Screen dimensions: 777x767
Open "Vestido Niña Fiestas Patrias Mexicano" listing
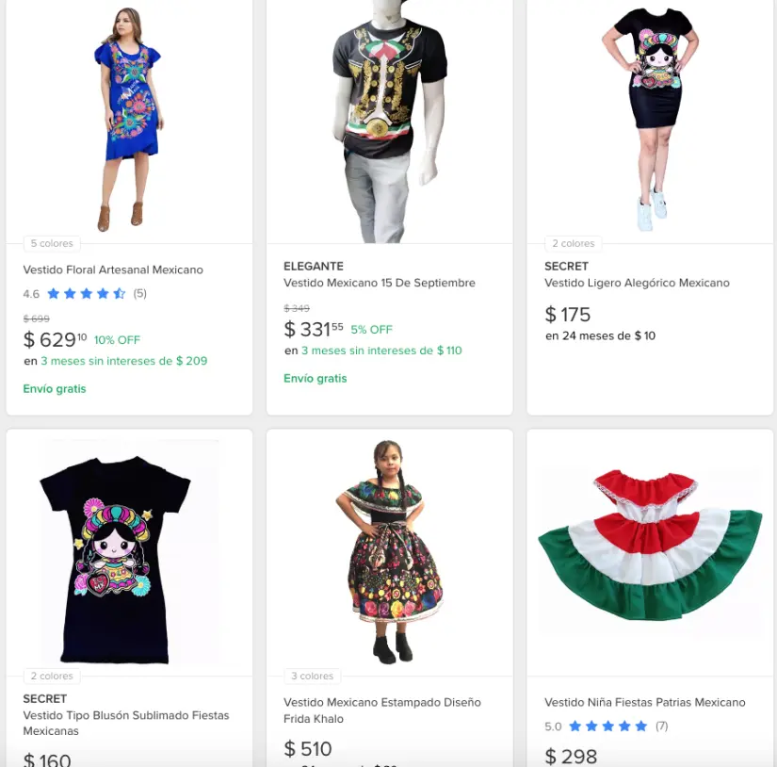644,703
